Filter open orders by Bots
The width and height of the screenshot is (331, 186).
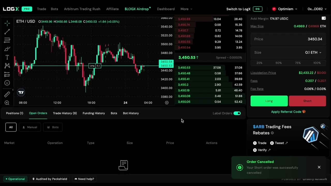click(53, 127)
